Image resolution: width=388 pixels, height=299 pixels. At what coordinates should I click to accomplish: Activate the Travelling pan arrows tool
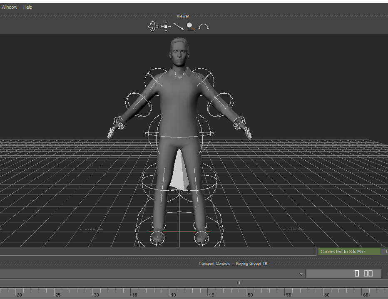click(166, 27)
